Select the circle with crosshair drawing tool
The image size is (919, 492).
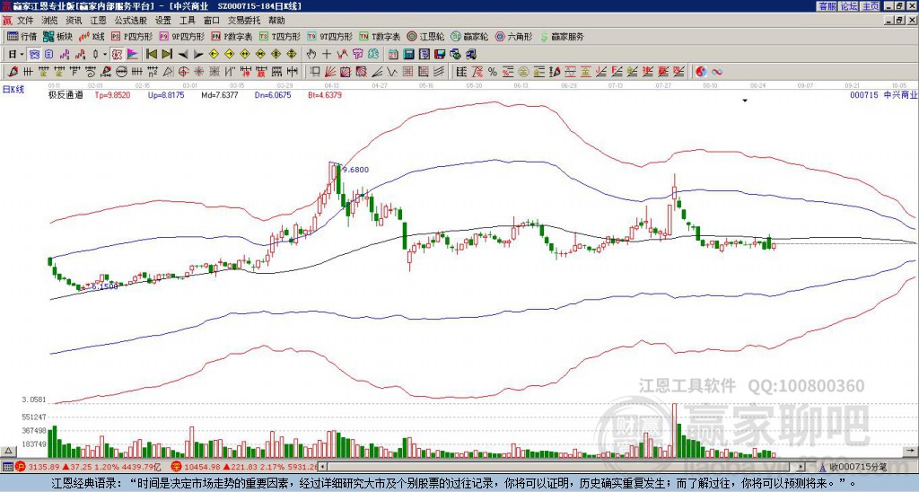(183, 72)
